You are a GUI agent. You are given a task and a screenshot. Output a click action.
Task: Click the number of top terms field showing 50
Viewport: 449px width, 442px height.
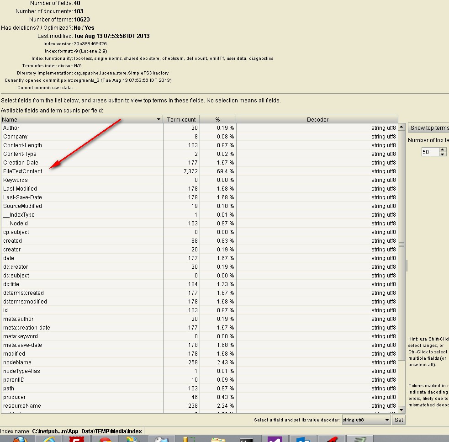(x=430, y=152)
